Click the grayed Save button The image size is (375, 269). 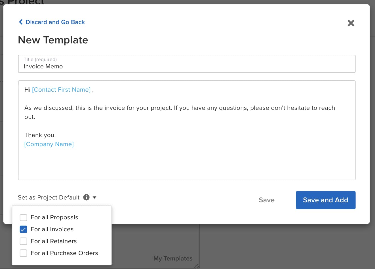[x=266, y=200]
